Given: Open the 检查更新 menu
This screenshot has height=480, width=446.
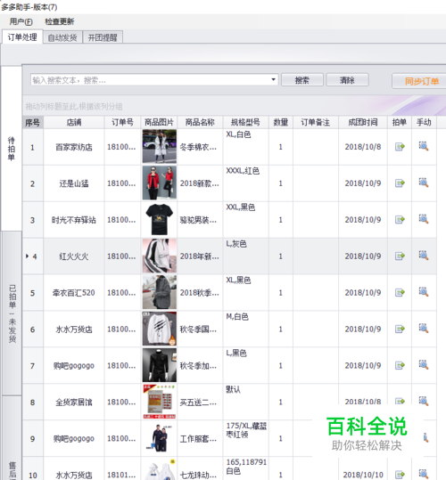Looking at the screenshot, I should pos(60,21).
